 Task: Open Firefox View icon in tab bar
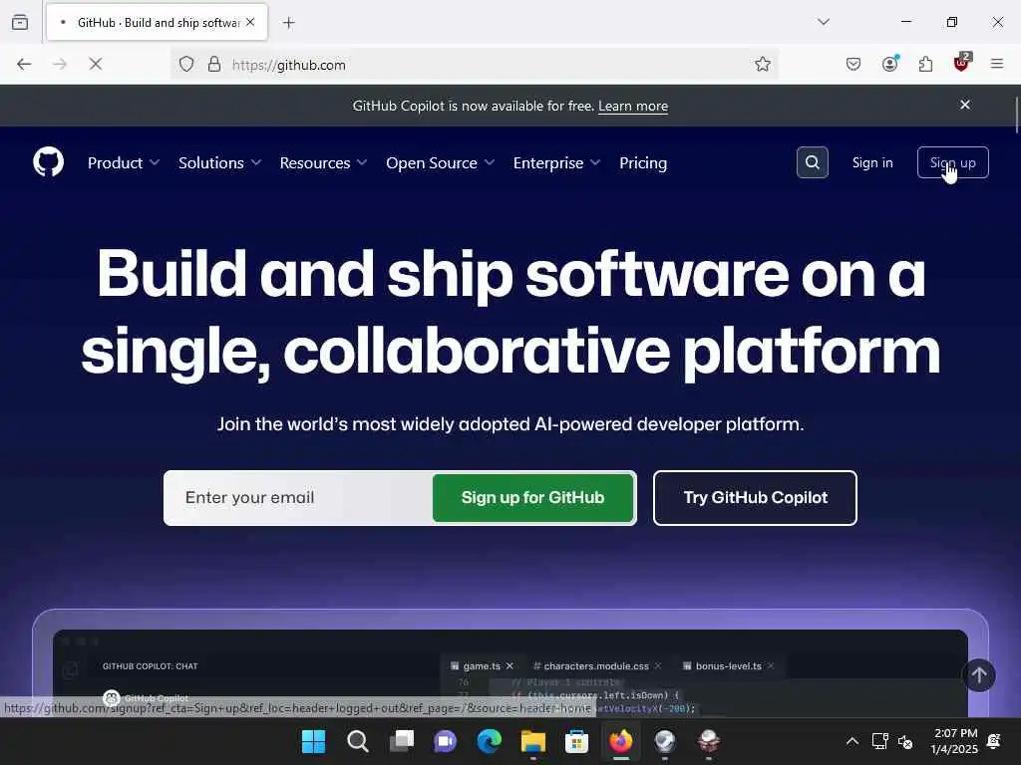tap(20, 22)
